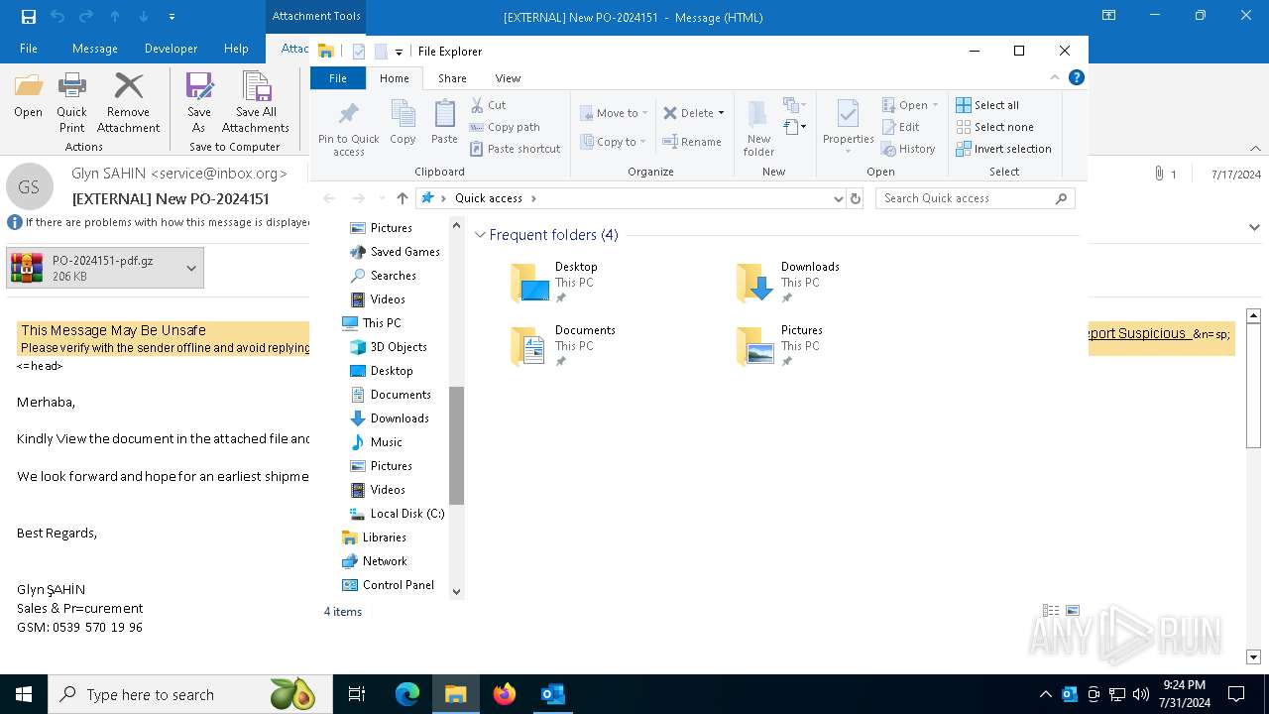
Task: Click the Paste clipboard icon
Action: (x=444, y=113)
